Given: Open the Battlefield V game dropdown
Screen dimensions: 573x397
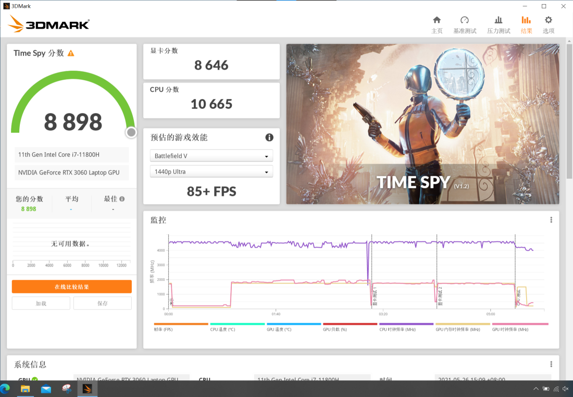Looking at the screenshot, I should point(211,156).
